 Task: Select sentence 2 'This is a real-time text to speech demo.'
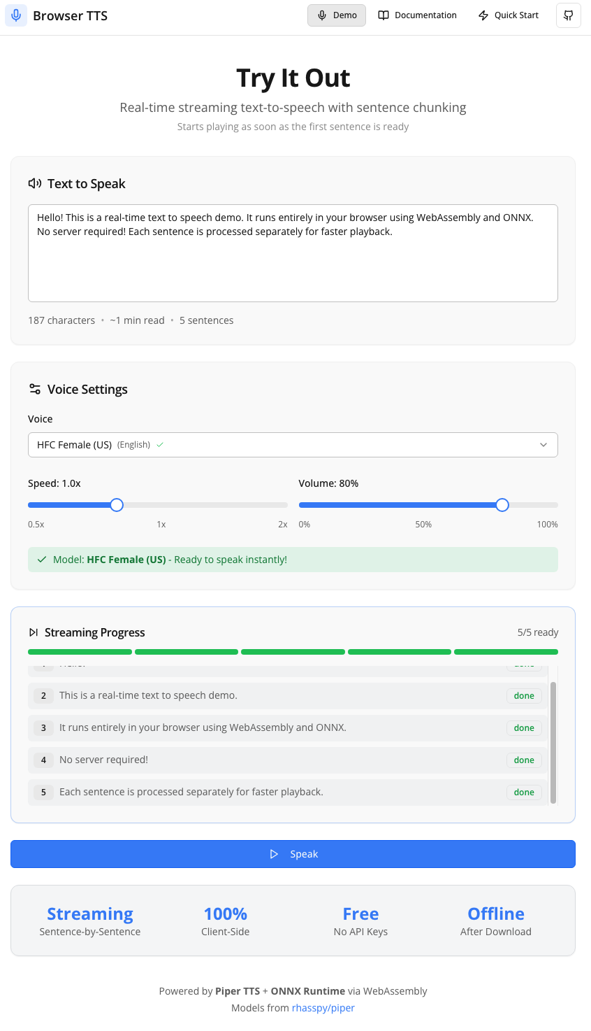point(287,696)
